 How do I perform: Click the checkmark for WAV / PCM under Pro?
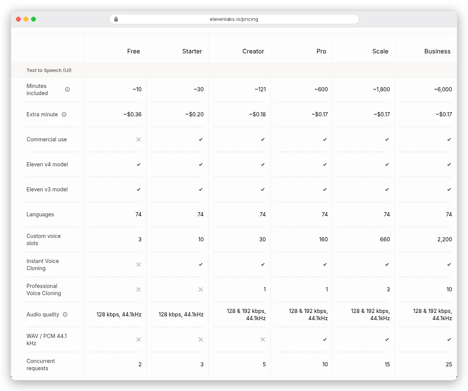[x=325, y=339]
